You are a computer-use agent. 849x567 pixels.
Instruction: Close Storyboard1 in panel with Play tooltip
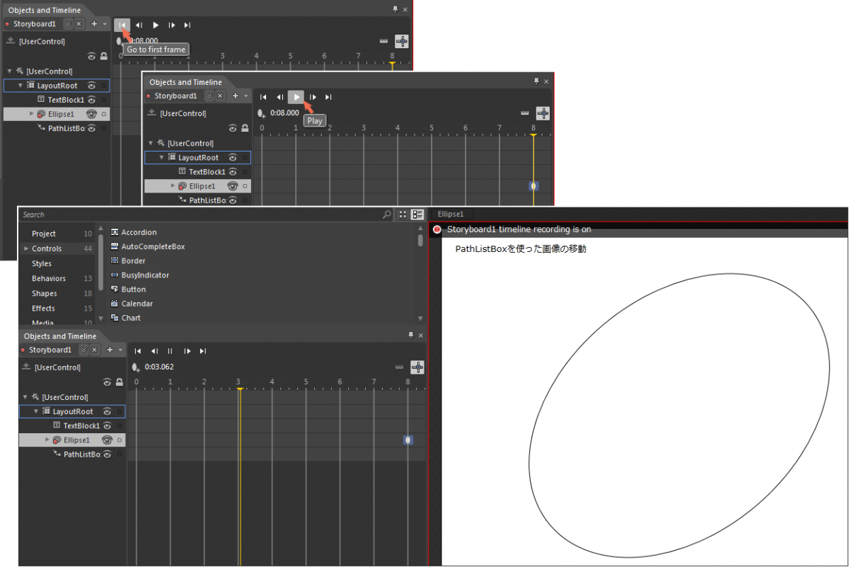click(x=220, y=96)
